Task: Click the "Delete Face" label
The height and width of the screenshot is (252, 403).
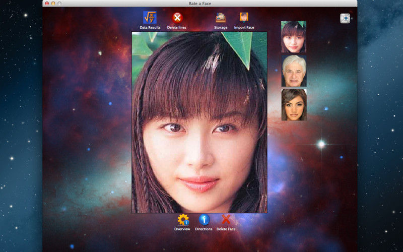Action: pos(226,229)
